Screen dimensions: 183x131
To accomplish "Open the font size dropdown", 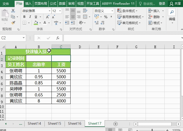I will (60, 11).
